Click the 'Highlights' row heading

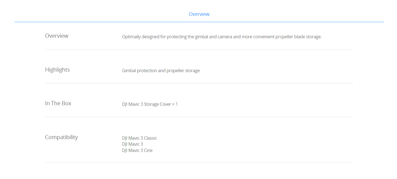tap(57, 70)
